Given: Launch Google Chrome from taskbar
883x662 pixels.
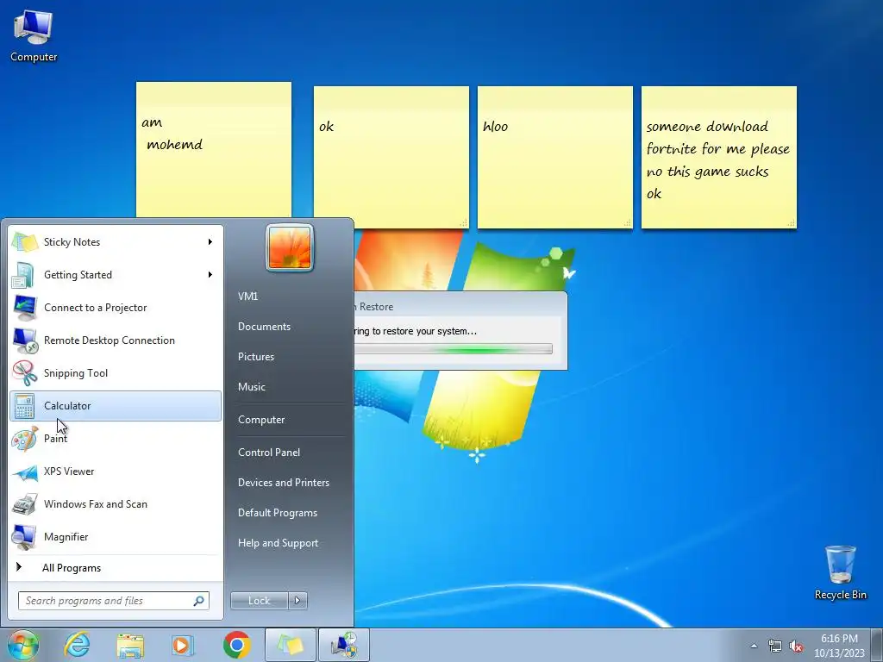Looking at the screenshot, I should 237,645.
